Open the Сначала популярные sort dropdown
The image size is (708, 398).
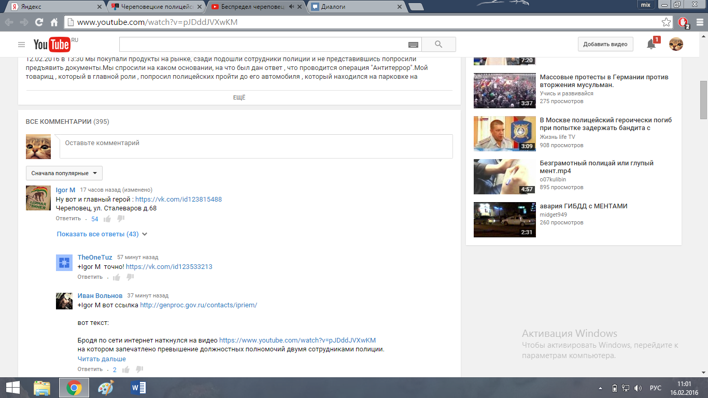64,173
